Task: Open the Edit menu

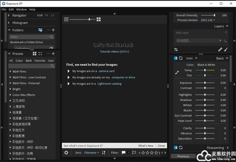Action: 11,9
